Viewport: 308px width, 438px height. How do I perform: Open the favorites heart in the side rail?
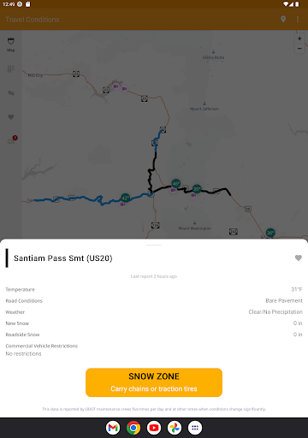pos(11,117)
